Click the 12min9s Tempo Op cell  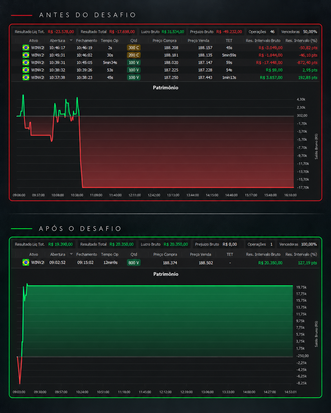(x=110, y=262)
